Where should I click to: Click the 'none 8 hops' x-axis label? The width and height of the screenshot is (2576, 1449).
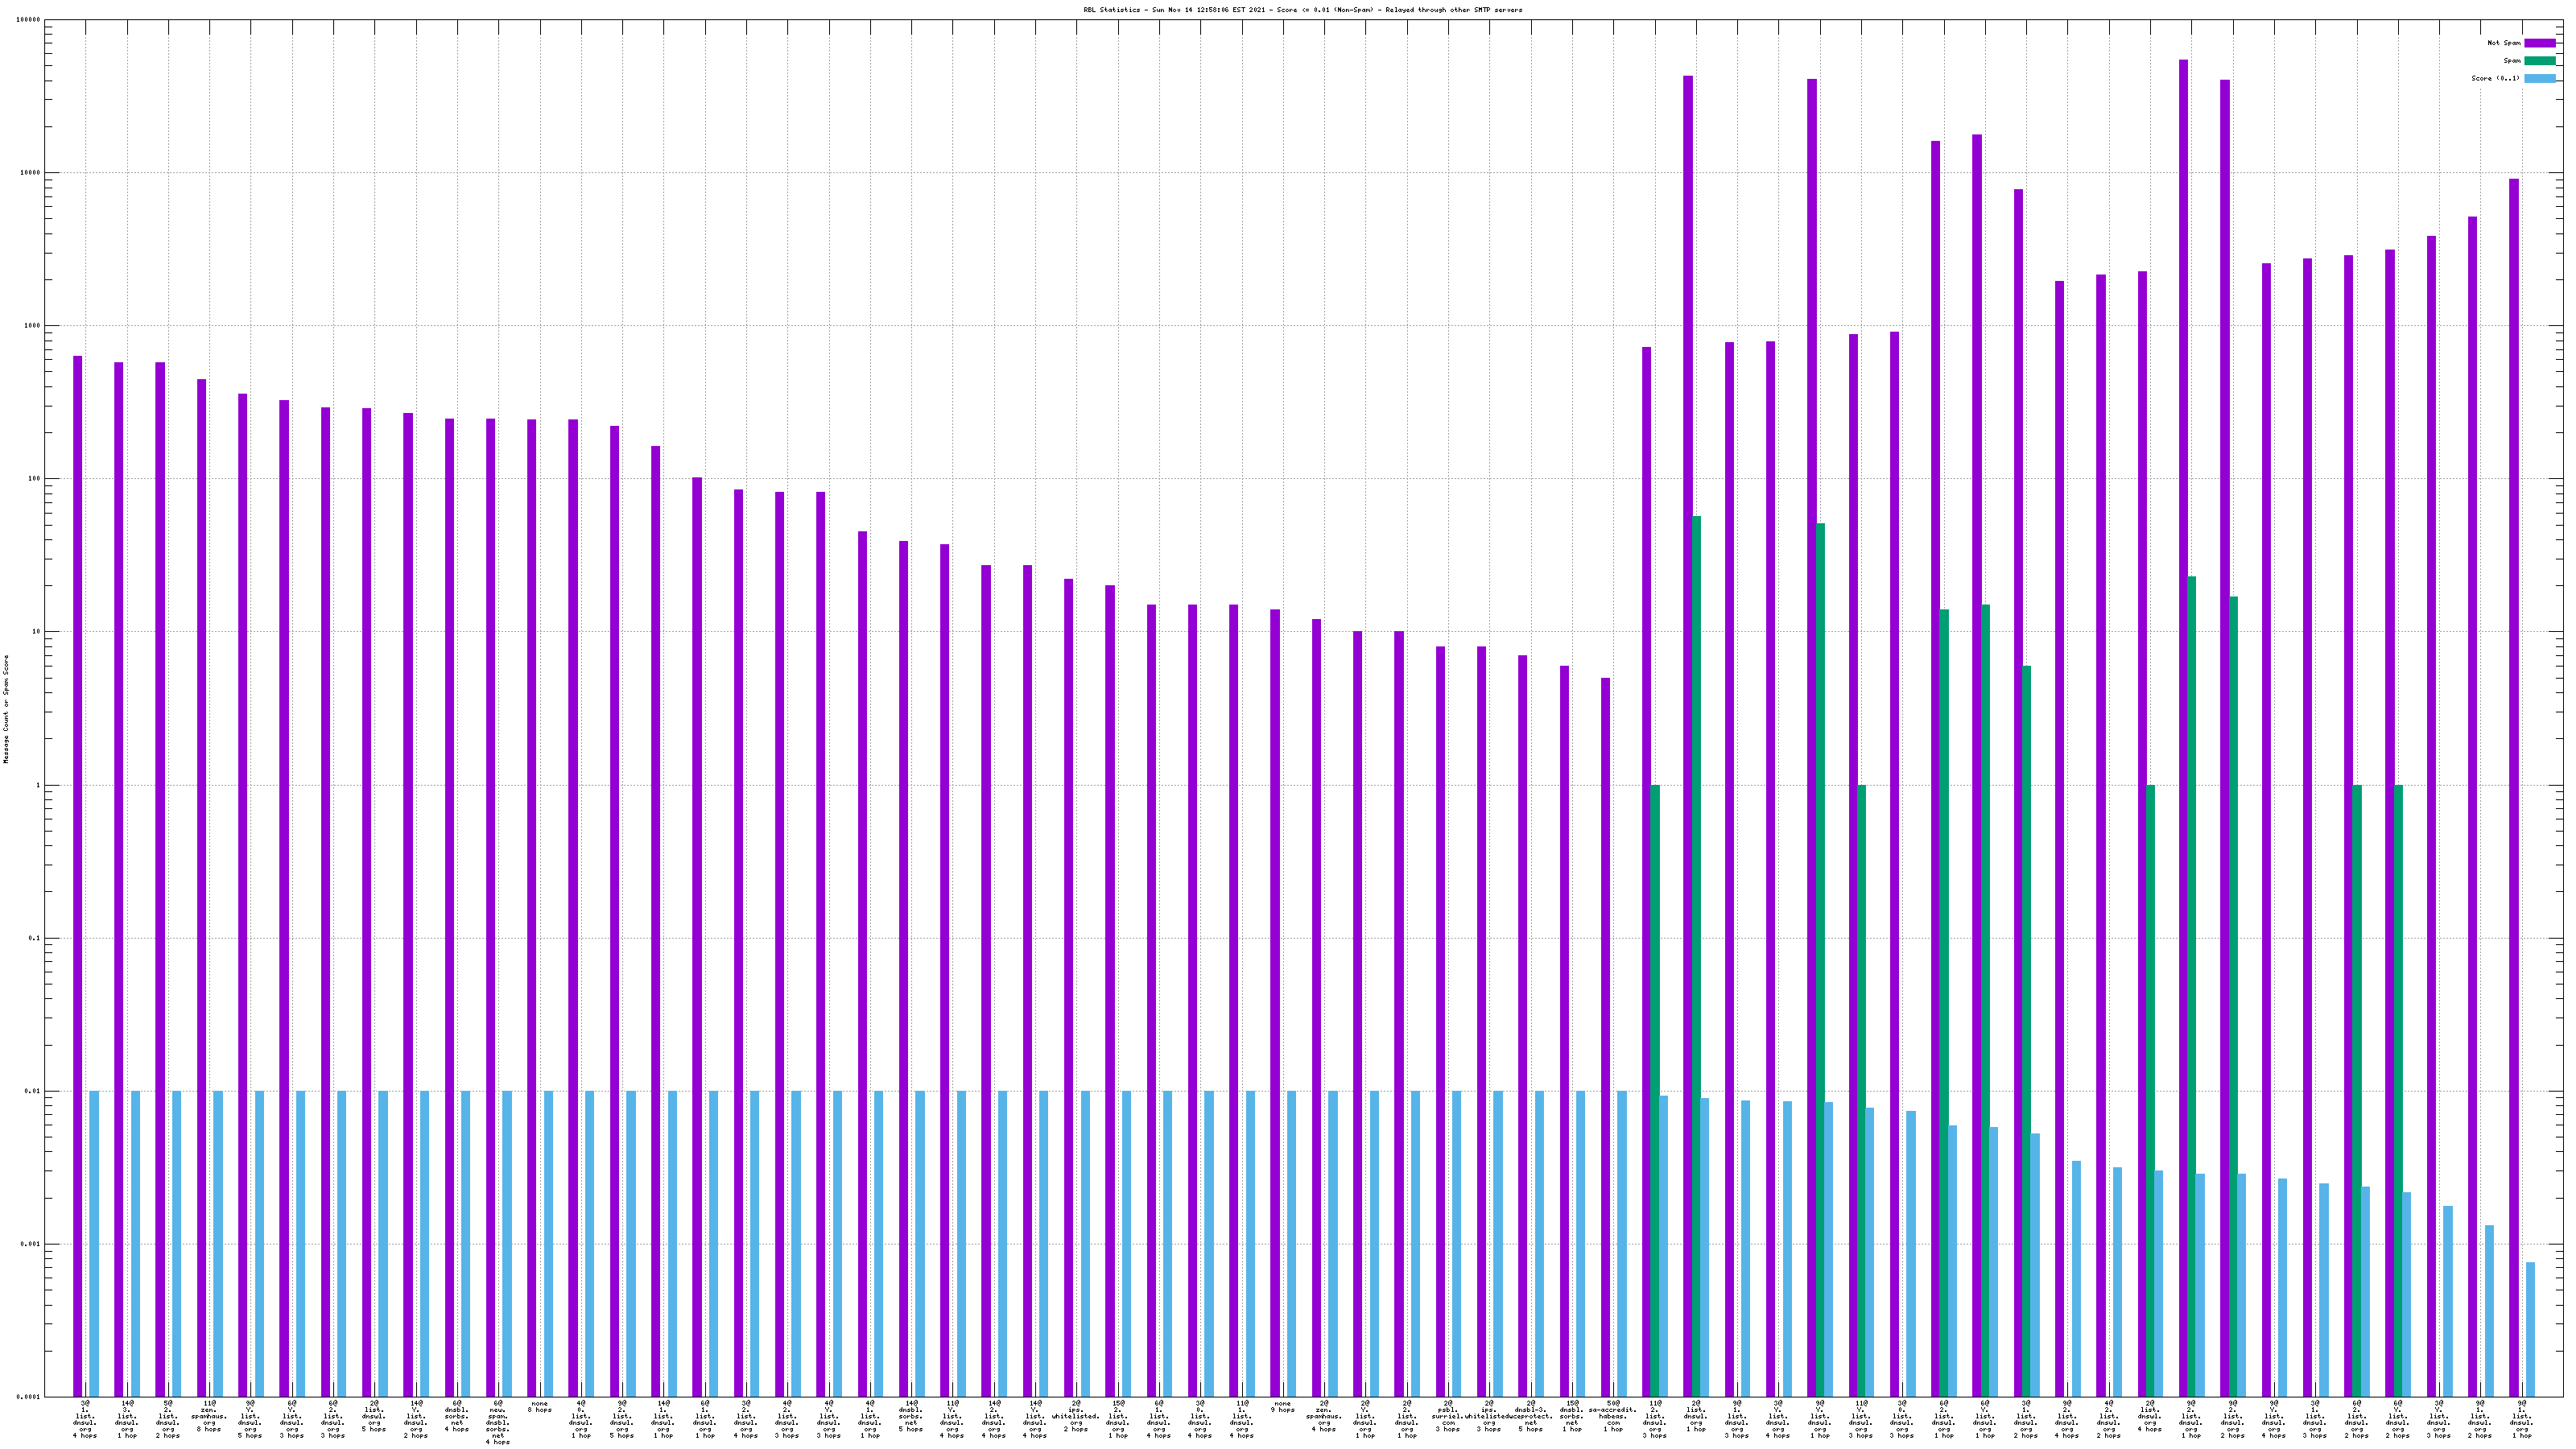[539, 1407]
